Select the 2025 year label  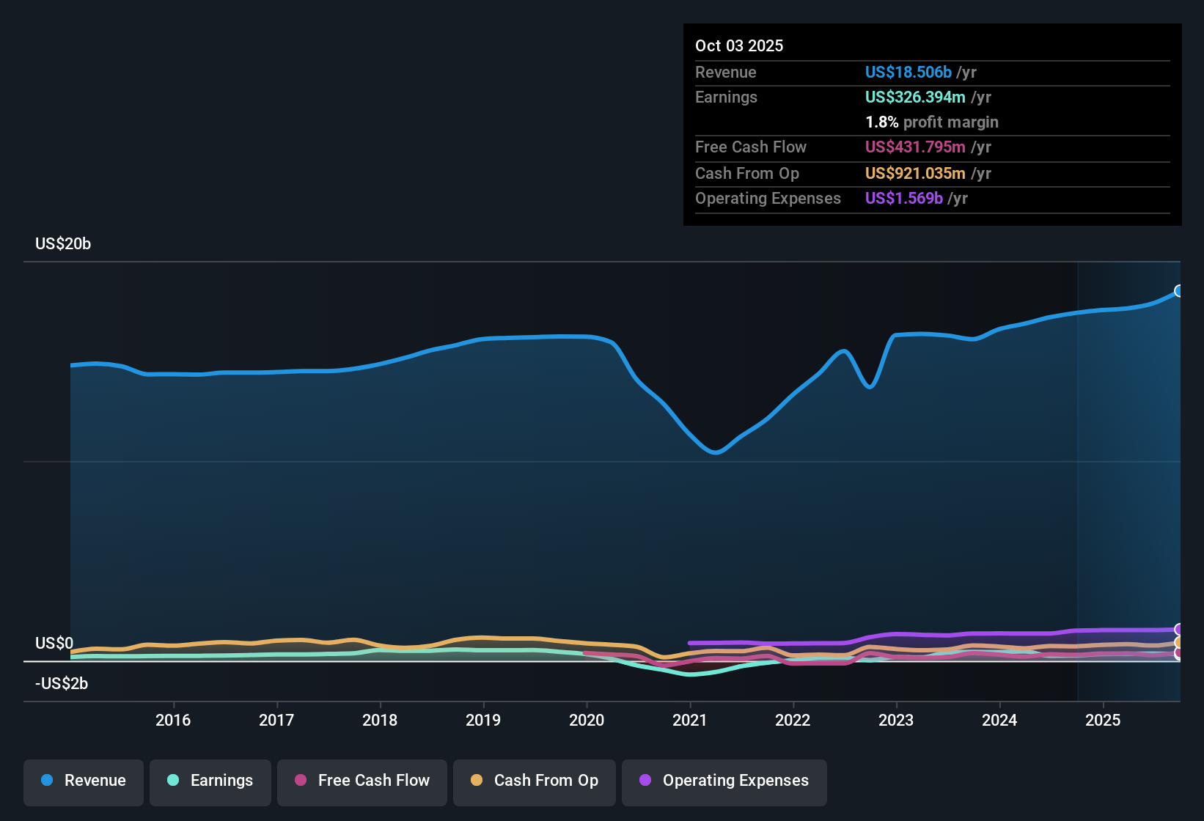(x=1104, y=721)
